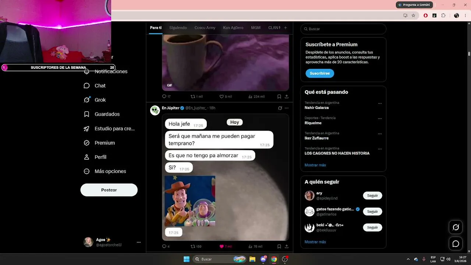Image resolution: width=471 pixels, height=265 pixels.
Task: Switch to the Siguiendo tab
Action: pos(178,28)
